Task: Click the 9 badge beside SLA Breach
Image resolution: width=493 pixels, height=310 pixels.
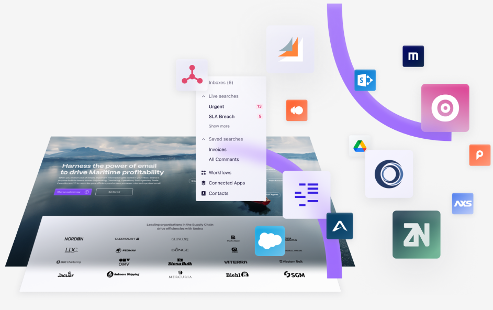Action: point(260,116)
